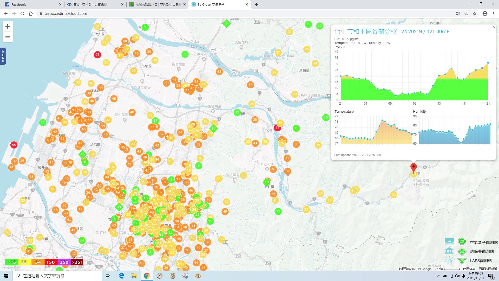Close the 谷關分校 station info popup
This screenshot has height=281, width=499.
tap(494, 27)
